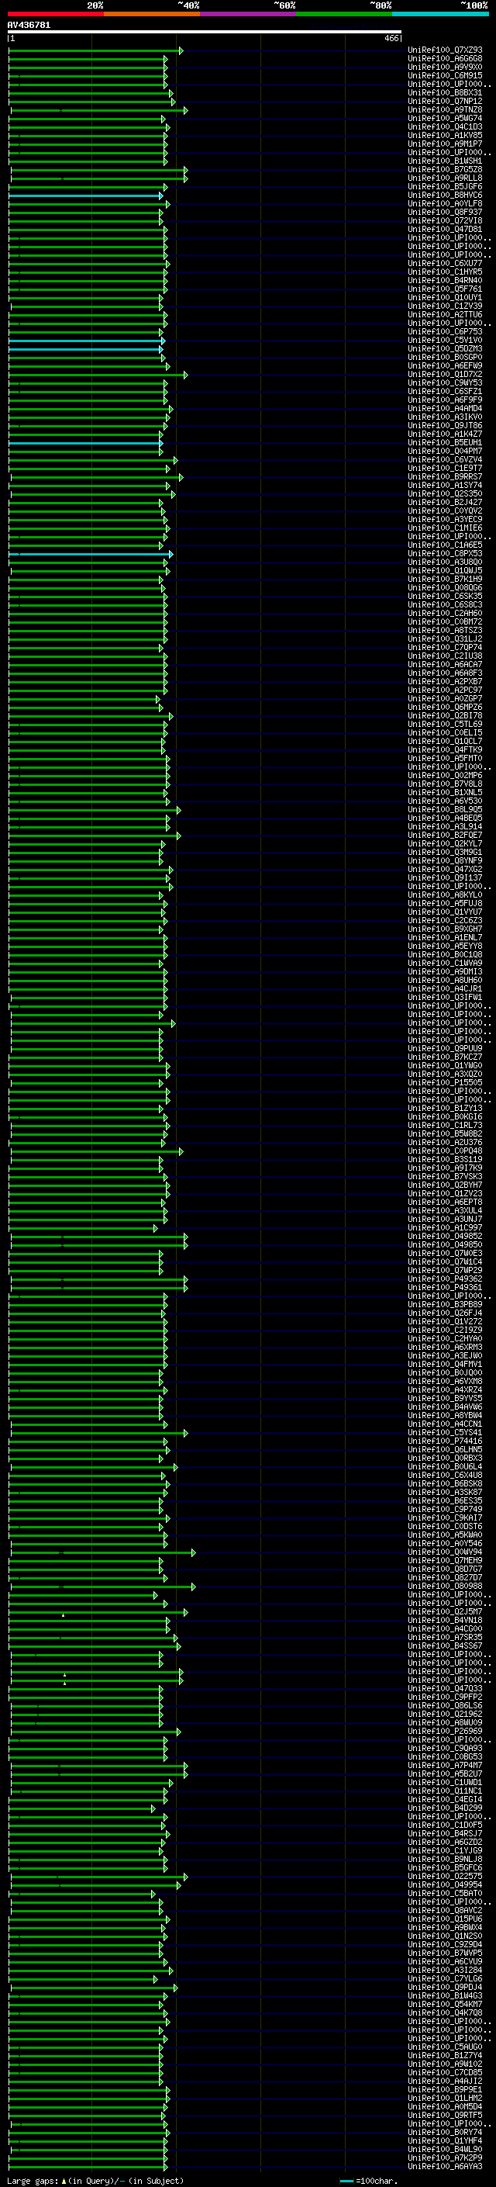This screenshot has height=2187, width=496.
Task: Open hit UniRef100_B9YVS5
Action: (445, 1398)
